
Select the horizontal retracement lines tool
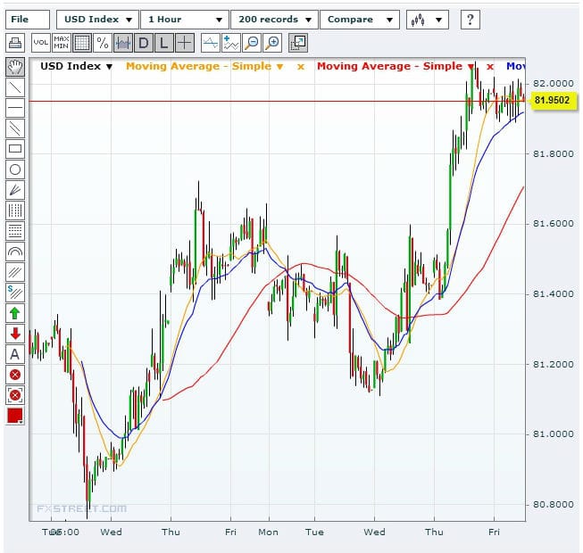click(15, 231)
